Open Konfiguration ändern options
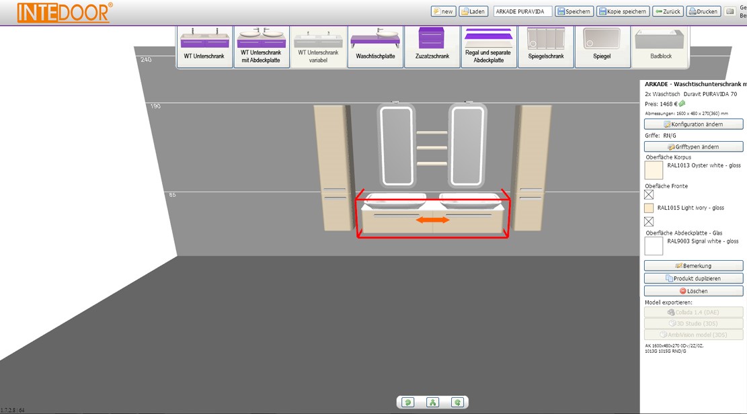This screenshot has width=747, height=414. (x=693, y=124)
